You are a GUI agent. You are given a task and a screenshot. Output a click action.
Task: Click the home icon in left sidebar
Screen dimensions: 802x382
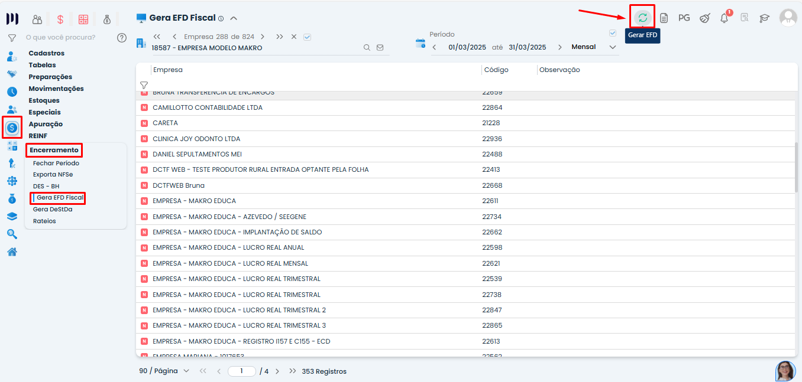[12, 252]
